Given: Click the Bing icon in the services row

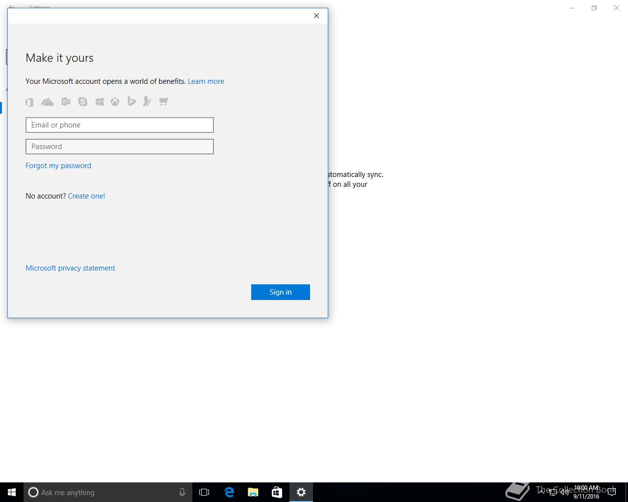Looking at the screenshot, I should click(131, 101).
